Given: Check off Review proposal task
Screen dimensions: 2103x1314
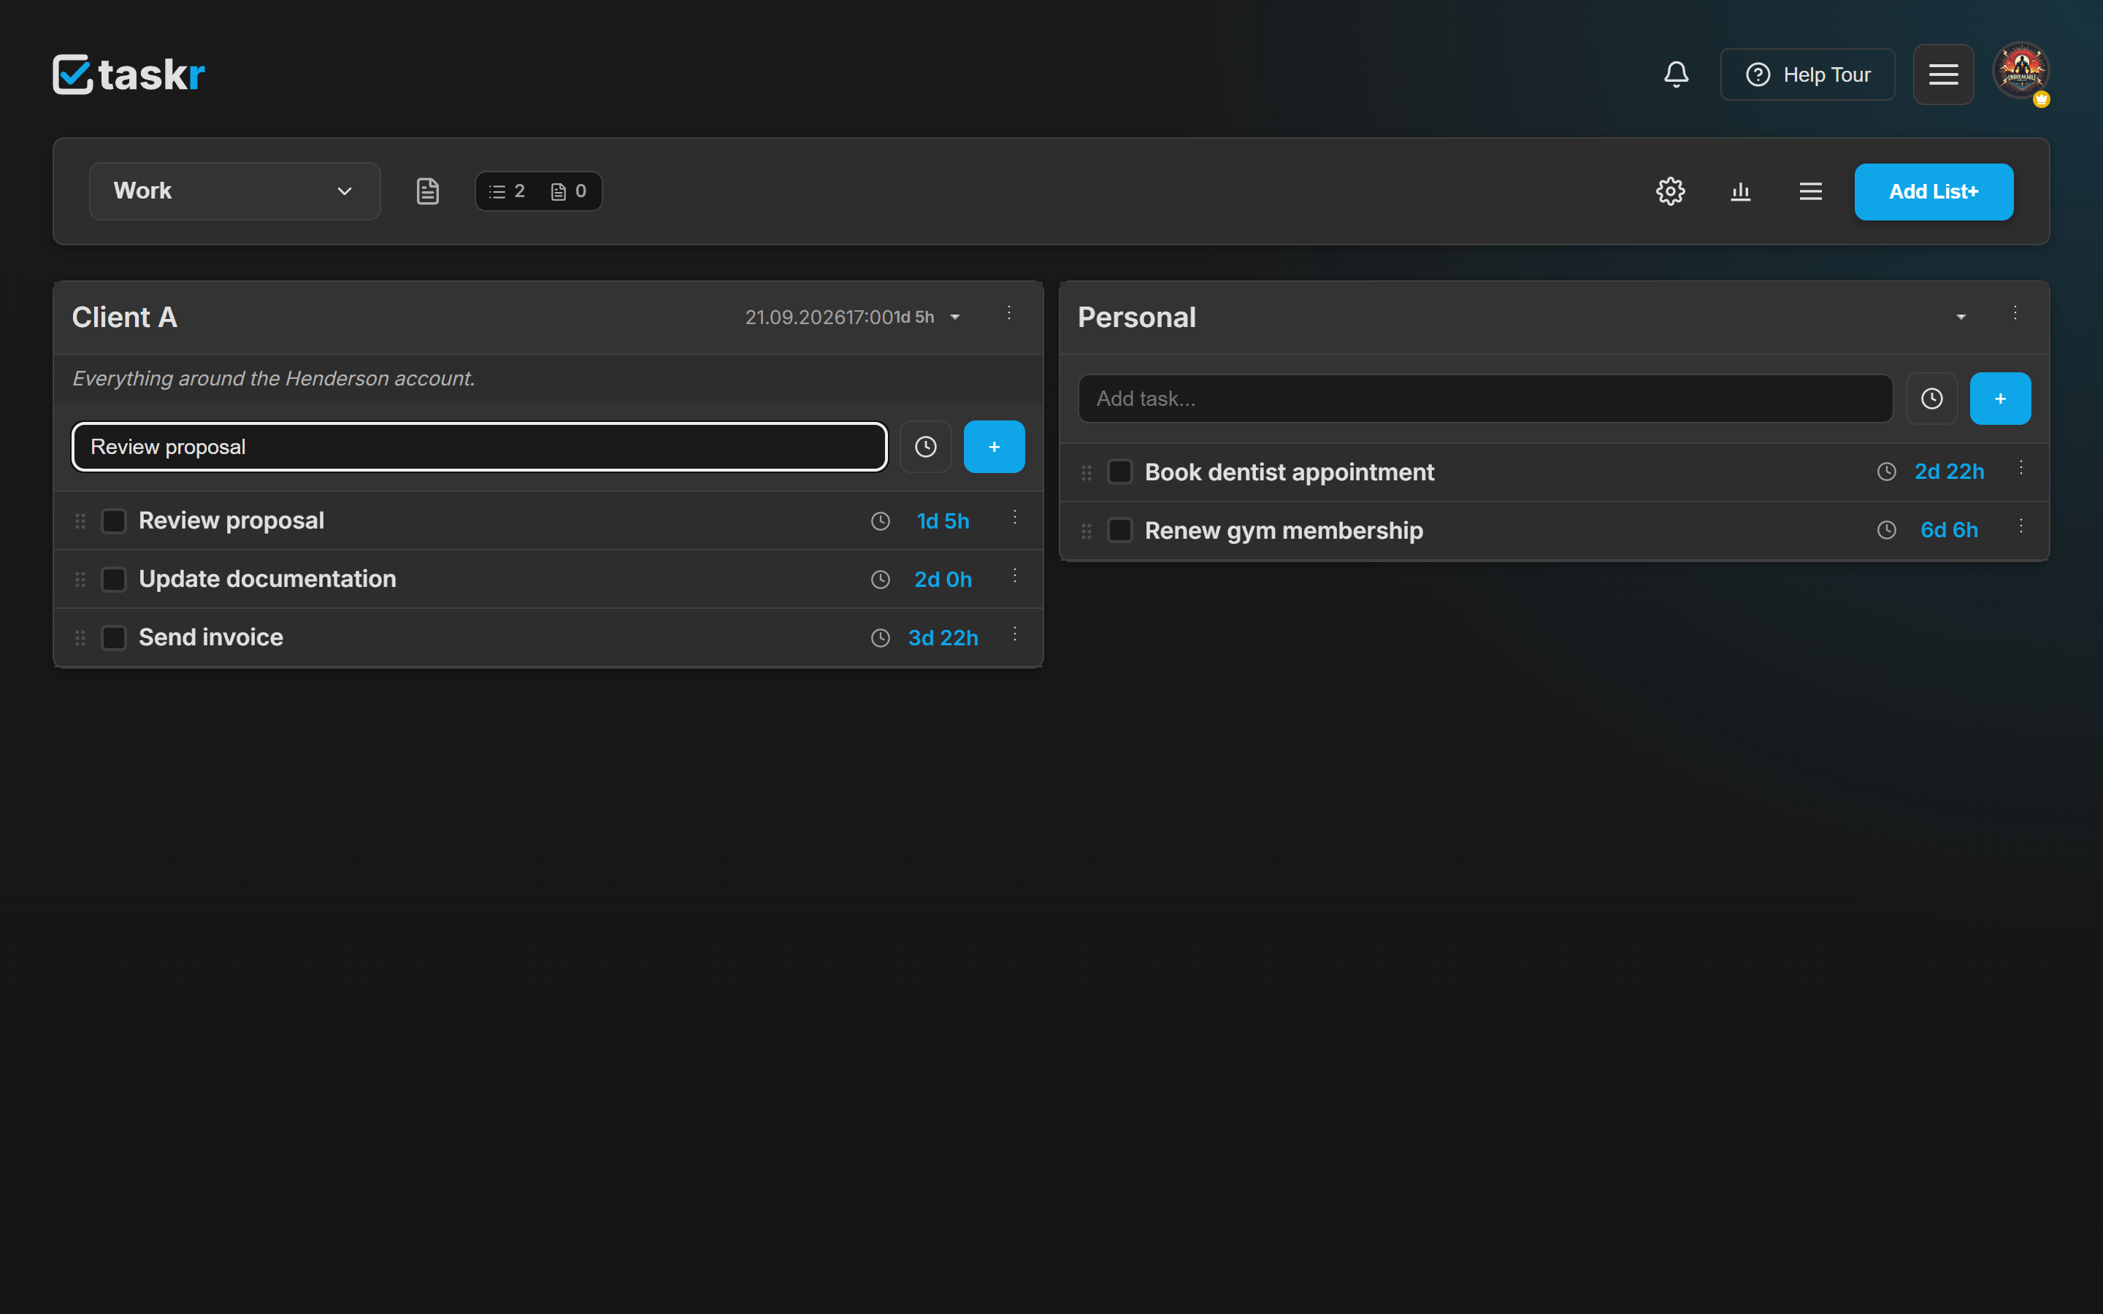Looking at the screenshot, I should [114, 521].
